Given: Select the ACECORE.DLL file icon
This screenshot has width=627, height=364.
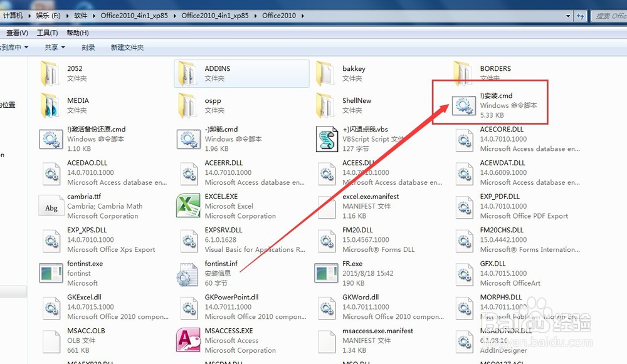Looking at the screenshot, I should [464, 140].
